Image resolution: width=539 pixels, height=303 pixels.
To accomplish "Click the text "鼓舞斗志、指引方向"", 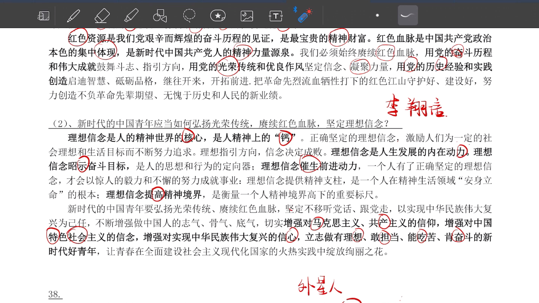I will point(140,67).
